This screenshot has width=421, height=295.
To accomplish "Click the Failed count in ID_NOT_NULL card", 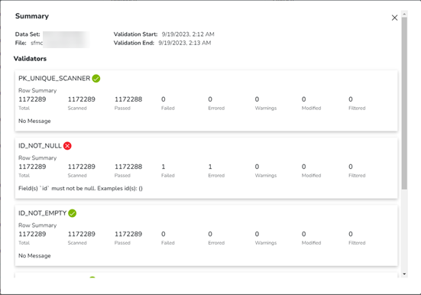I will (164, 167).
